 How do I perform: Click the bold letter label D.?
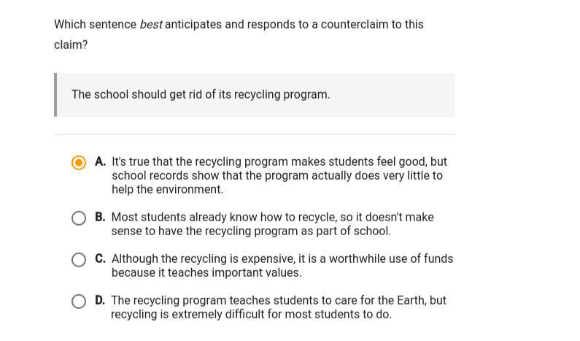point(100,300)
